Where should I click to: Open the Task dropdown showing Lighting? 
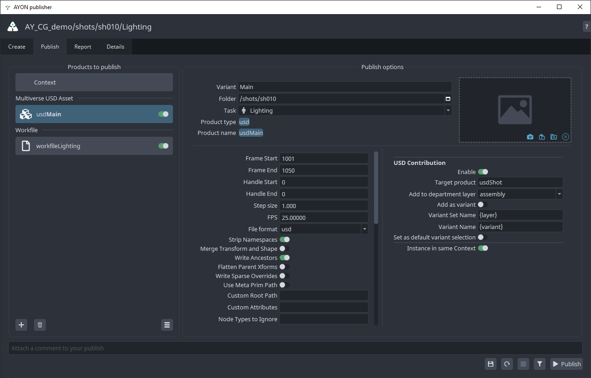(x=345, y=110)
